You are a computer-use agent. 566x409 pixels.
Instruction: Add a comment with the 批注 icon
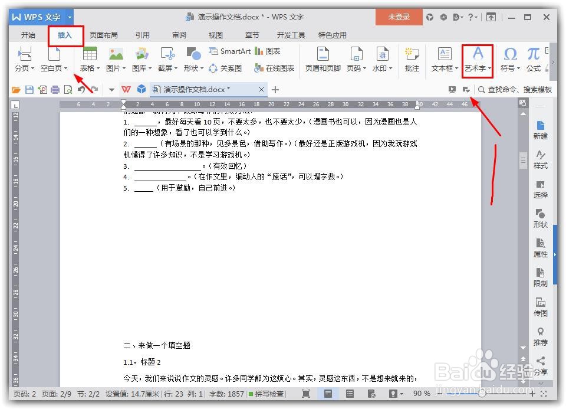412,61
